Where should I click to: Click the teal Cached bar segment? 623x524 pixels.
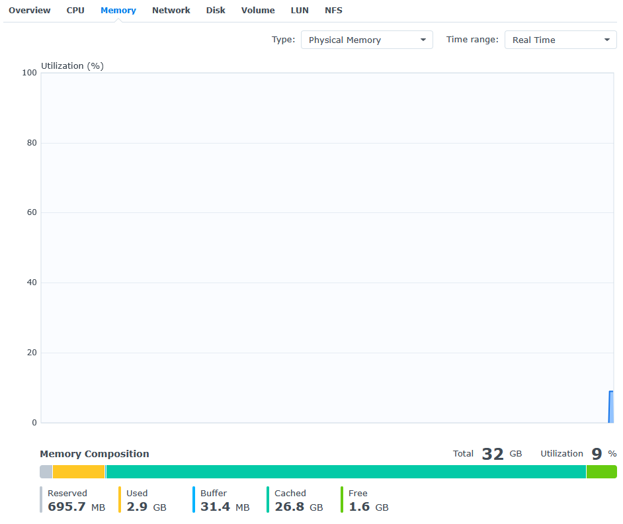[x=346, y=472]
